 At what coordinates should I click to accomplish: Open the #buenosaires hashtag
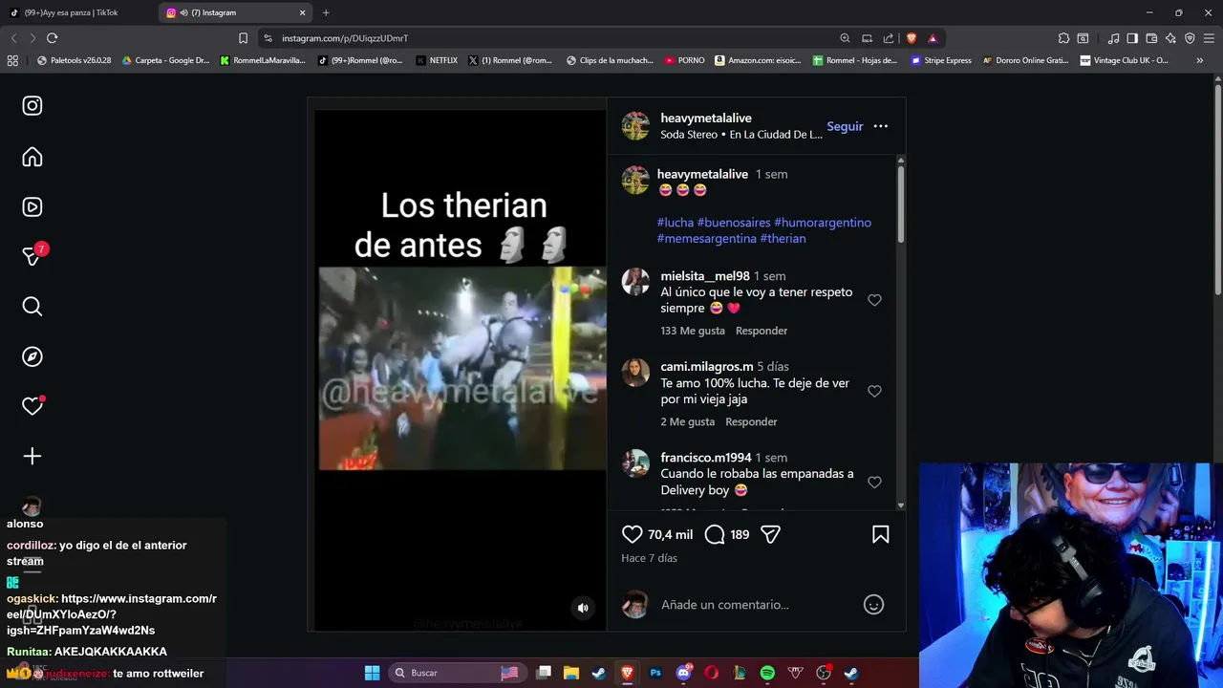pos(734,223)
